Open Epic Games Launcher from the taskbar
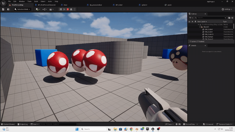 147,129
